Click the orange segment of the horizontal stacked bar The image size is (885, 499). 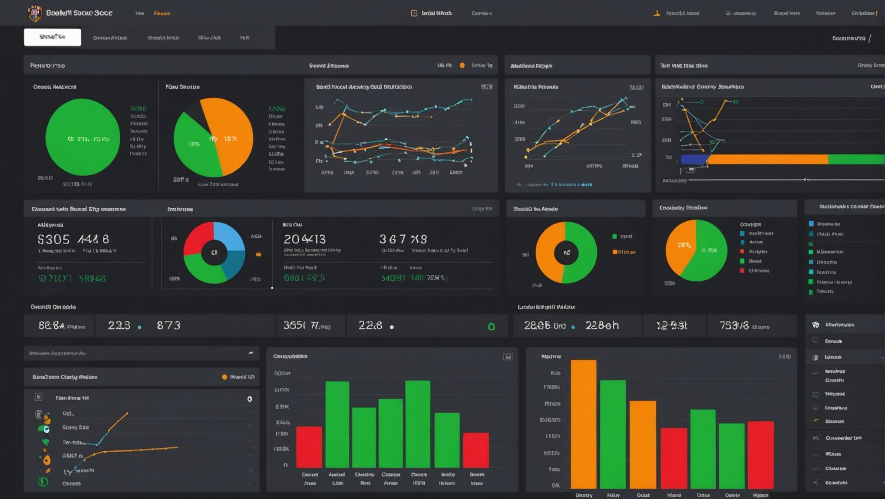pyautogui.click(x=768, y=160)
